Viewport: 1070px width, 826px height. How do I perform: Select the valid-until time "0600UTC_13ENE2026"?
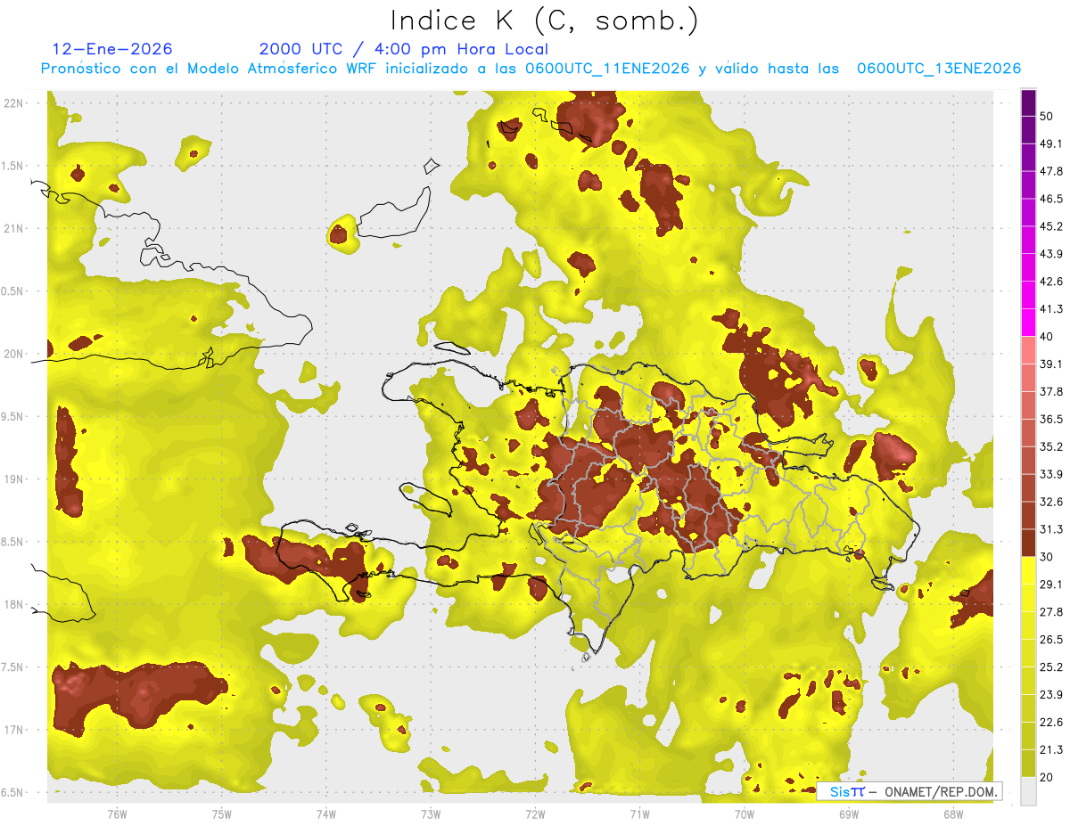(939, 69)
